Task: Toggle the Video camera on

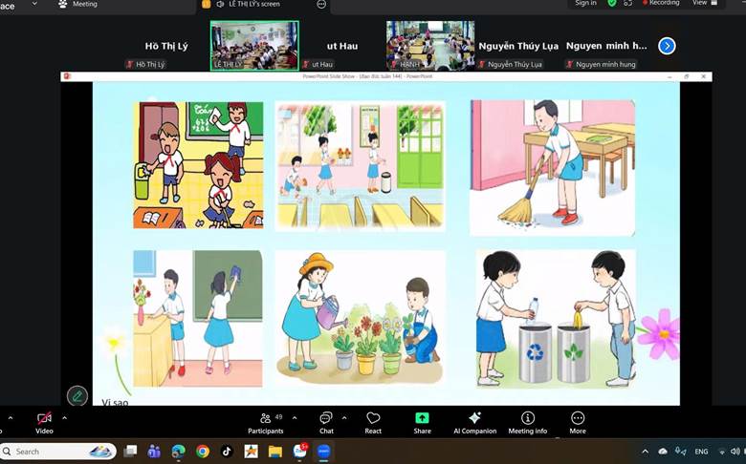Action: (44, 419)
